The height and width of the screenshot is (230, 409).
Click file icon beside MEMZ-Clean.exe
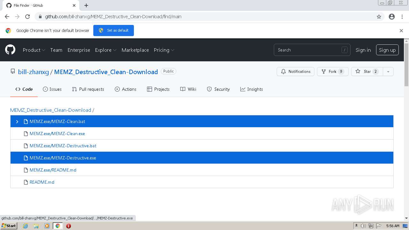pos(26,134)
